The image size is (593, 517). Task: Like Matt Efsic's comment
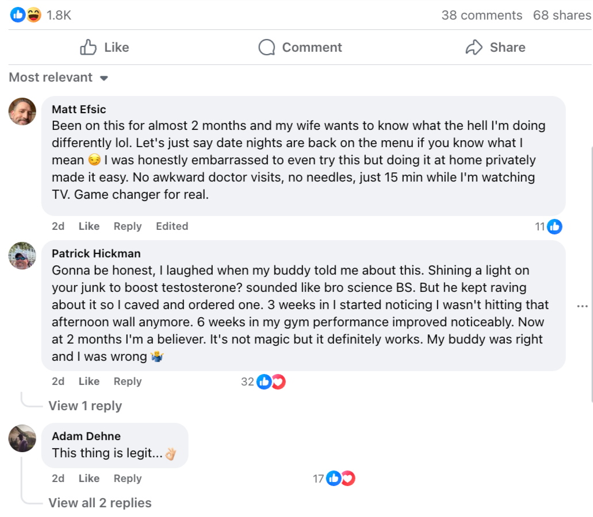89,226
